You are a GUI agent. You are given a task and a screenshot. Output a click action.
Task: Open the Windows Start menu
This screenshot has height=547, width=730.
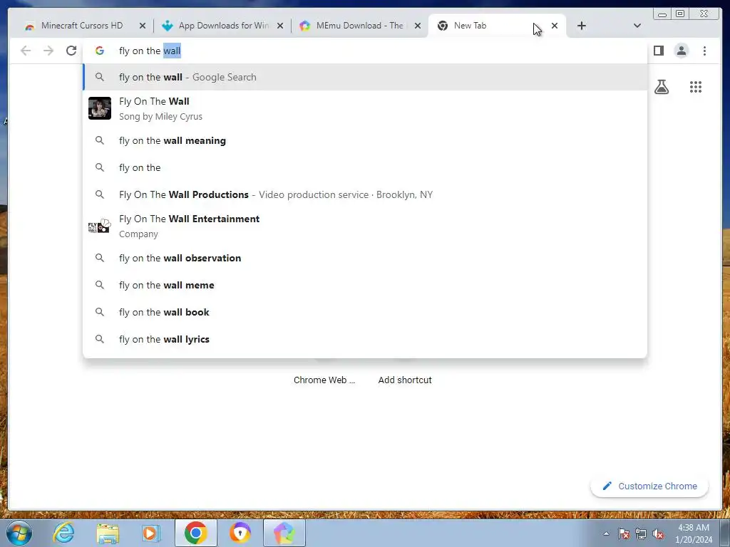point(19,533)
